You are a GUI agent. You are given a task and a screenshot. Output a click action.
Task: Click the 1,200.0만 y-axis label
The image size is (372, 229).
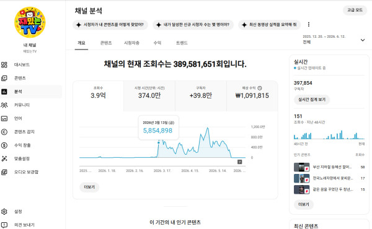tap(258, 127)
